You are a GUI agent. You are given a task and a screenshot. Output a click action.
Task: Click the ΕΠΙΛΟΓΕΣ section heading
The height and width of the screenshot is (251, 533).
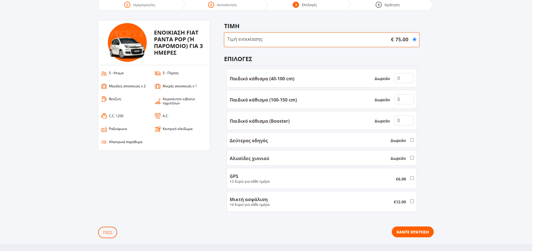click(238, 59)
